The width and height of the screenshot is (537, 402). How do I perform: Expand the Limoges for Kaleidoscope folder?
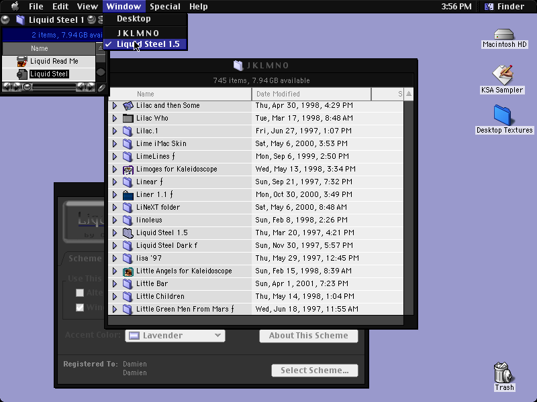click(115, 170)
